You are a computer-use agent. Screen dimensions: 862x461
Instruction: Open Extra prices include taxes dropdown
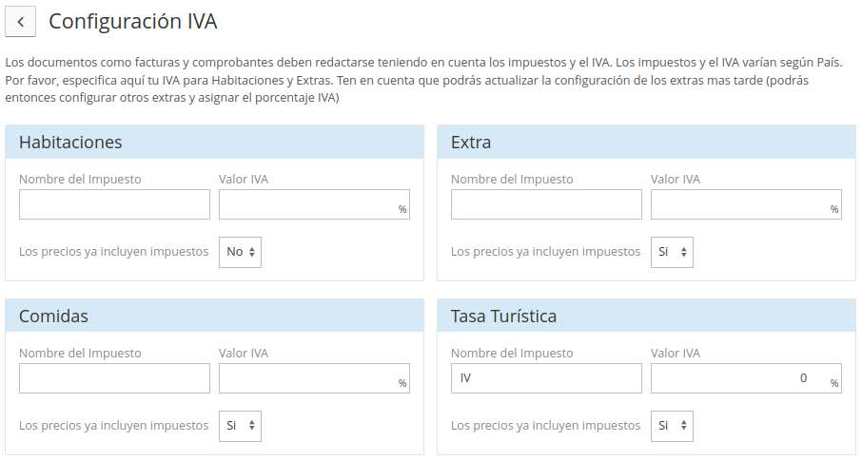(x=672, y=252)
